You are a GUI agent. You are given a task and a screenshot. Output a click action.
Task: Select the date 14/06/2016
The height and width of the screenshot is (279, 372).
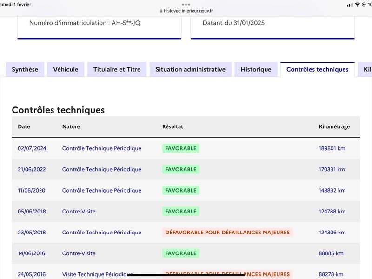[32, 253]
